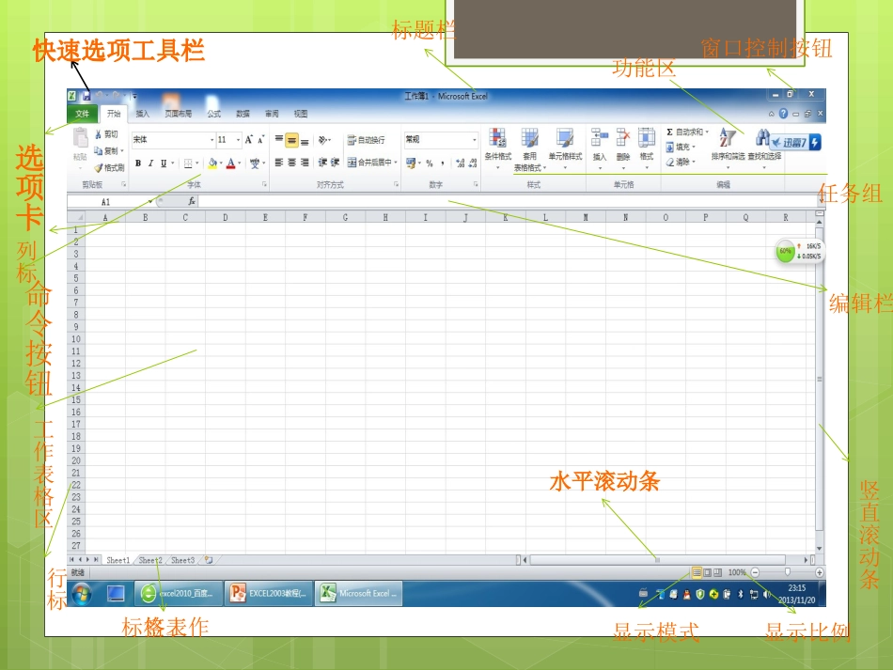Screen dimensions: 893x670
Task: Switch to Data (数据) tab
Action: tap(243, 114)
